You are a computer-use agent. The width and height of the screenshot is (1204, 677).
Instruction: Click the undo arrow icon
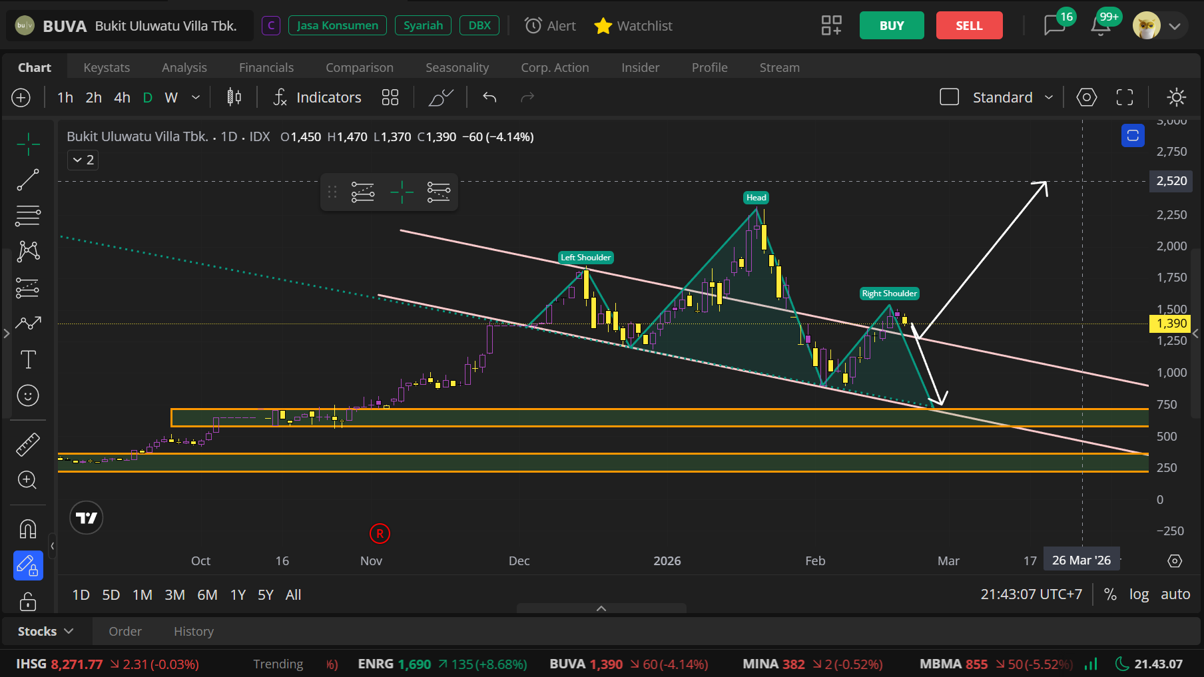489,97
